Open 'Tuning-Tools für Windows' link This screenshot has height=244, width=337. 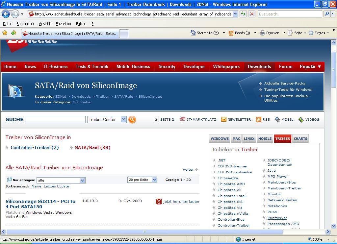pyautogui.click(x=288, y=89)
